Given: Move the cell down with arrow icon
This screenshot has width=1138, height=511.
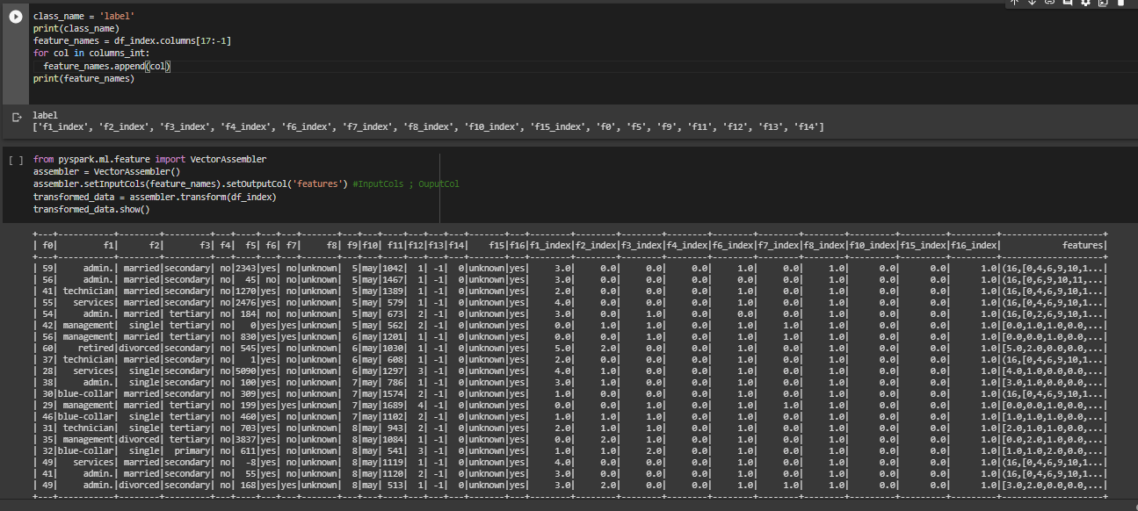Looking at the screenshot, I should 1033,3.
